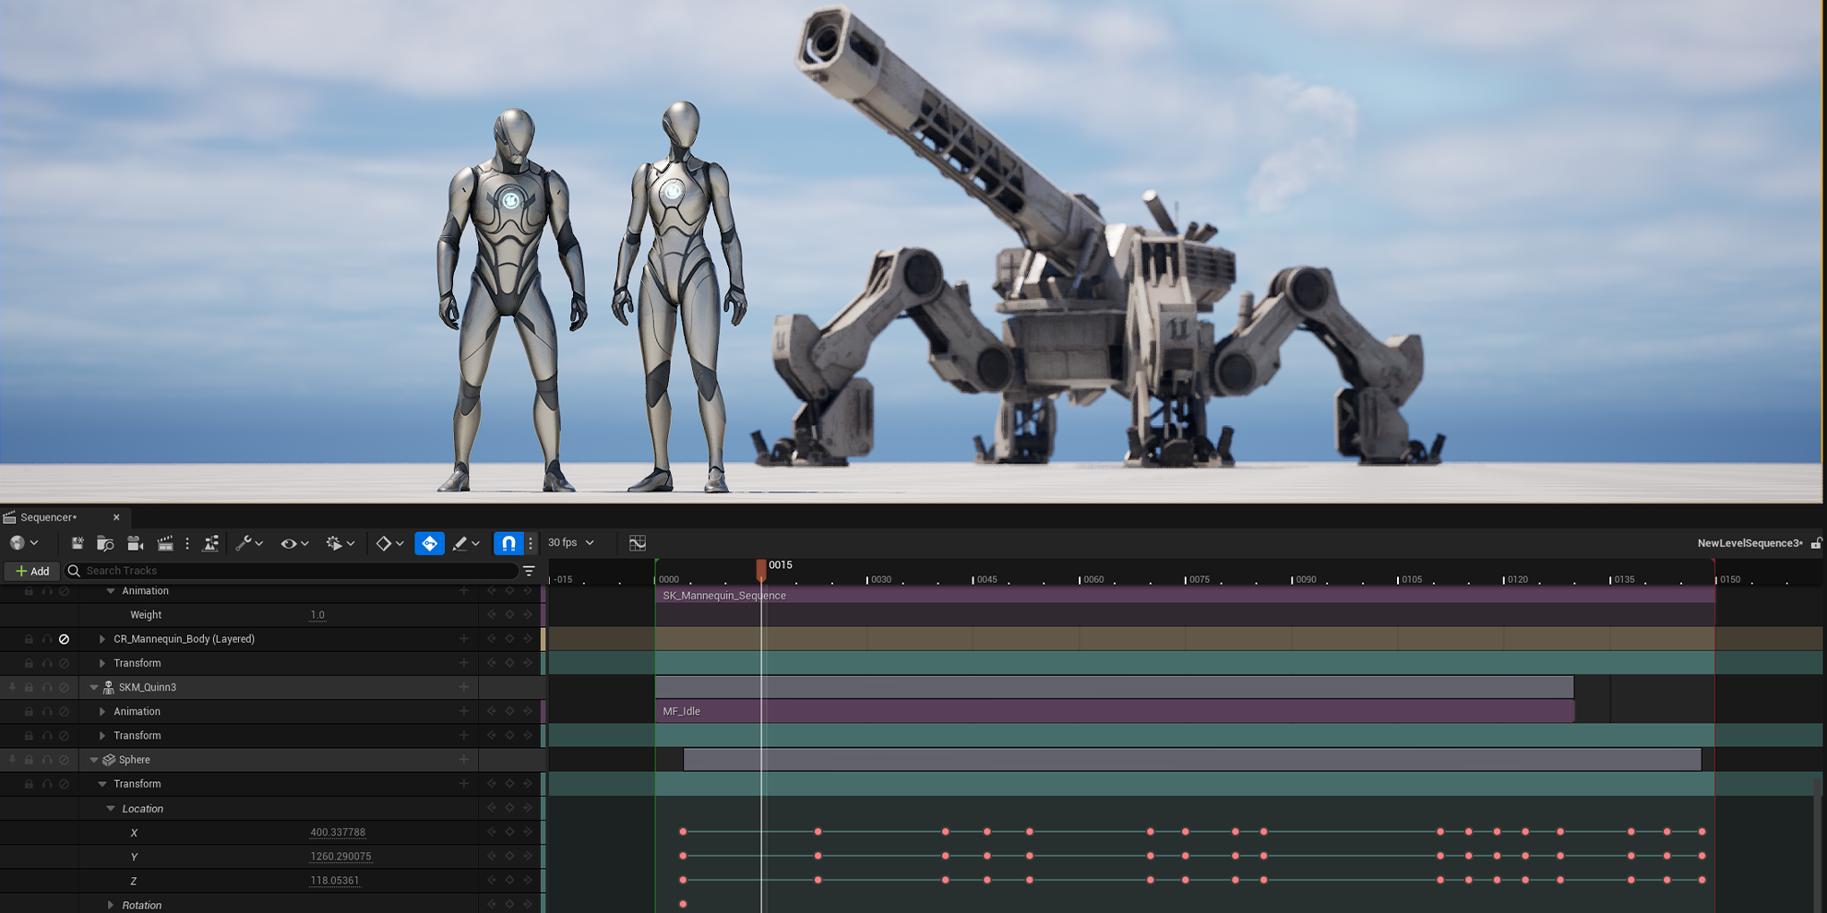This screenshot has height=913, width=1827.
Task: Expand the Rotation property group
Action: coord(111,905)
